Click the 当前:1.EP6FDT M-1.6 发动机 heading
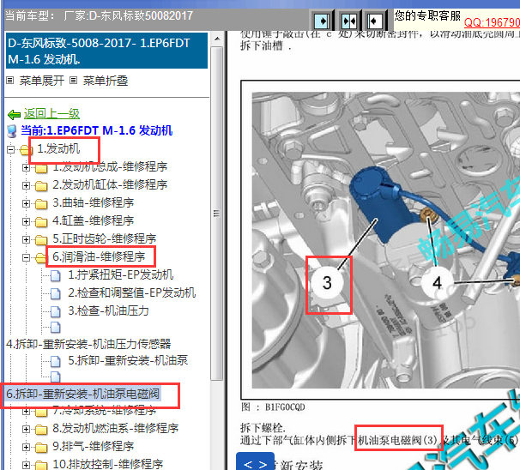The width and height of the screenshot is (520, 470). 96,130
